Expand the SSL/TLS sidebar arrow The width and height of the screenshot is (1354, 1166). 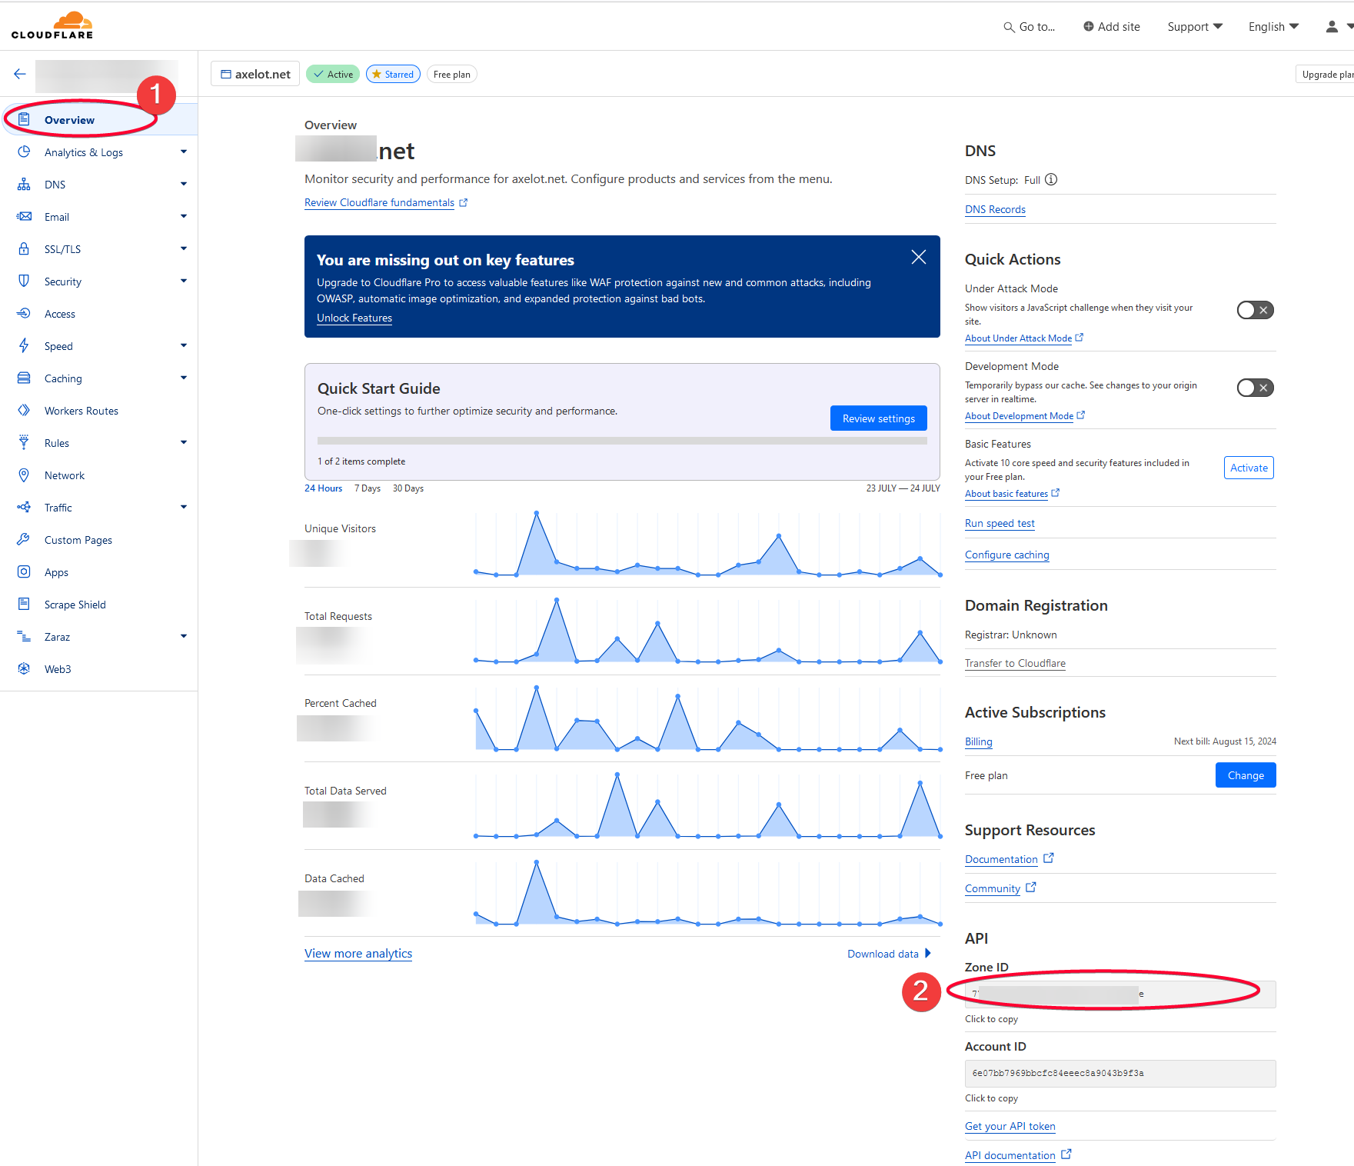point(184,248)
